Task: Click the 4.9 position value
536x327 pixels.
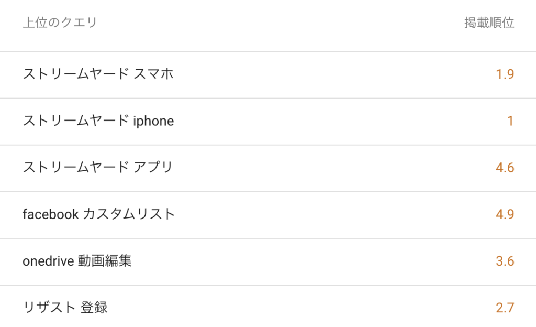Action: tap(505, 214)
